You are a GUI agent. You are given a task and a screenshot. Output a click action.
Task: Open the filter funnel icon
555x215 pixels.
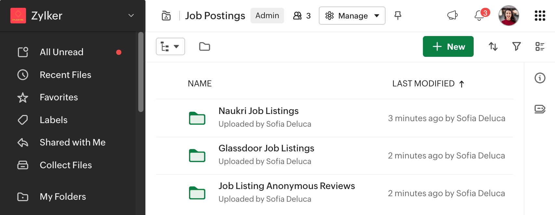point(516,46)
